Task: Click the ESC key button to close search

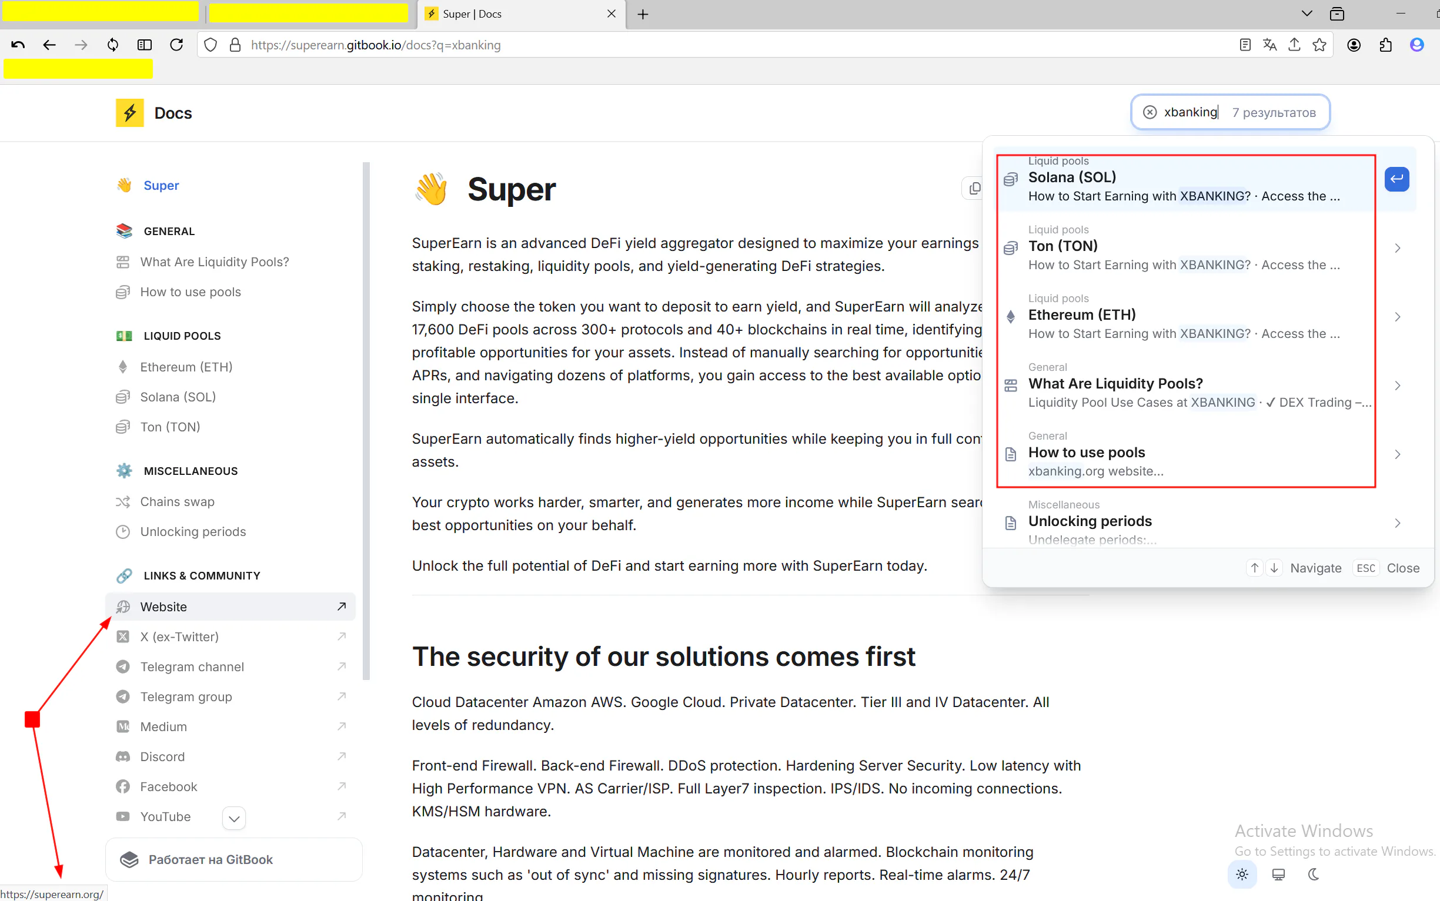Action: (1365, 568)
